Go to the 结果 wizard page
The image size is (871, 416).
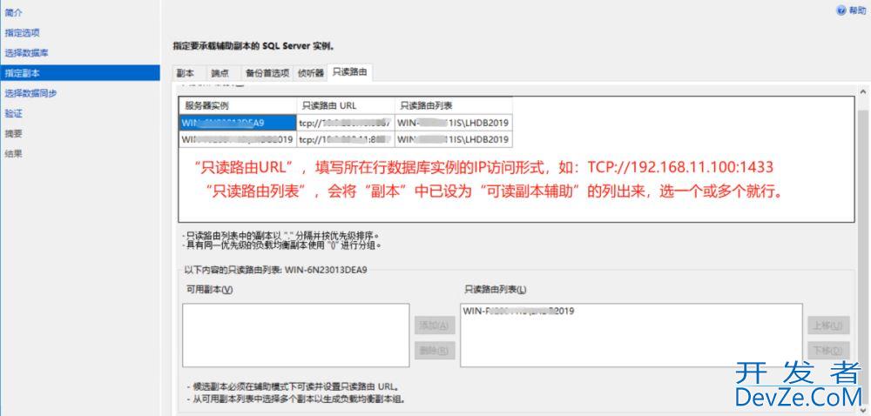(14, 154)
